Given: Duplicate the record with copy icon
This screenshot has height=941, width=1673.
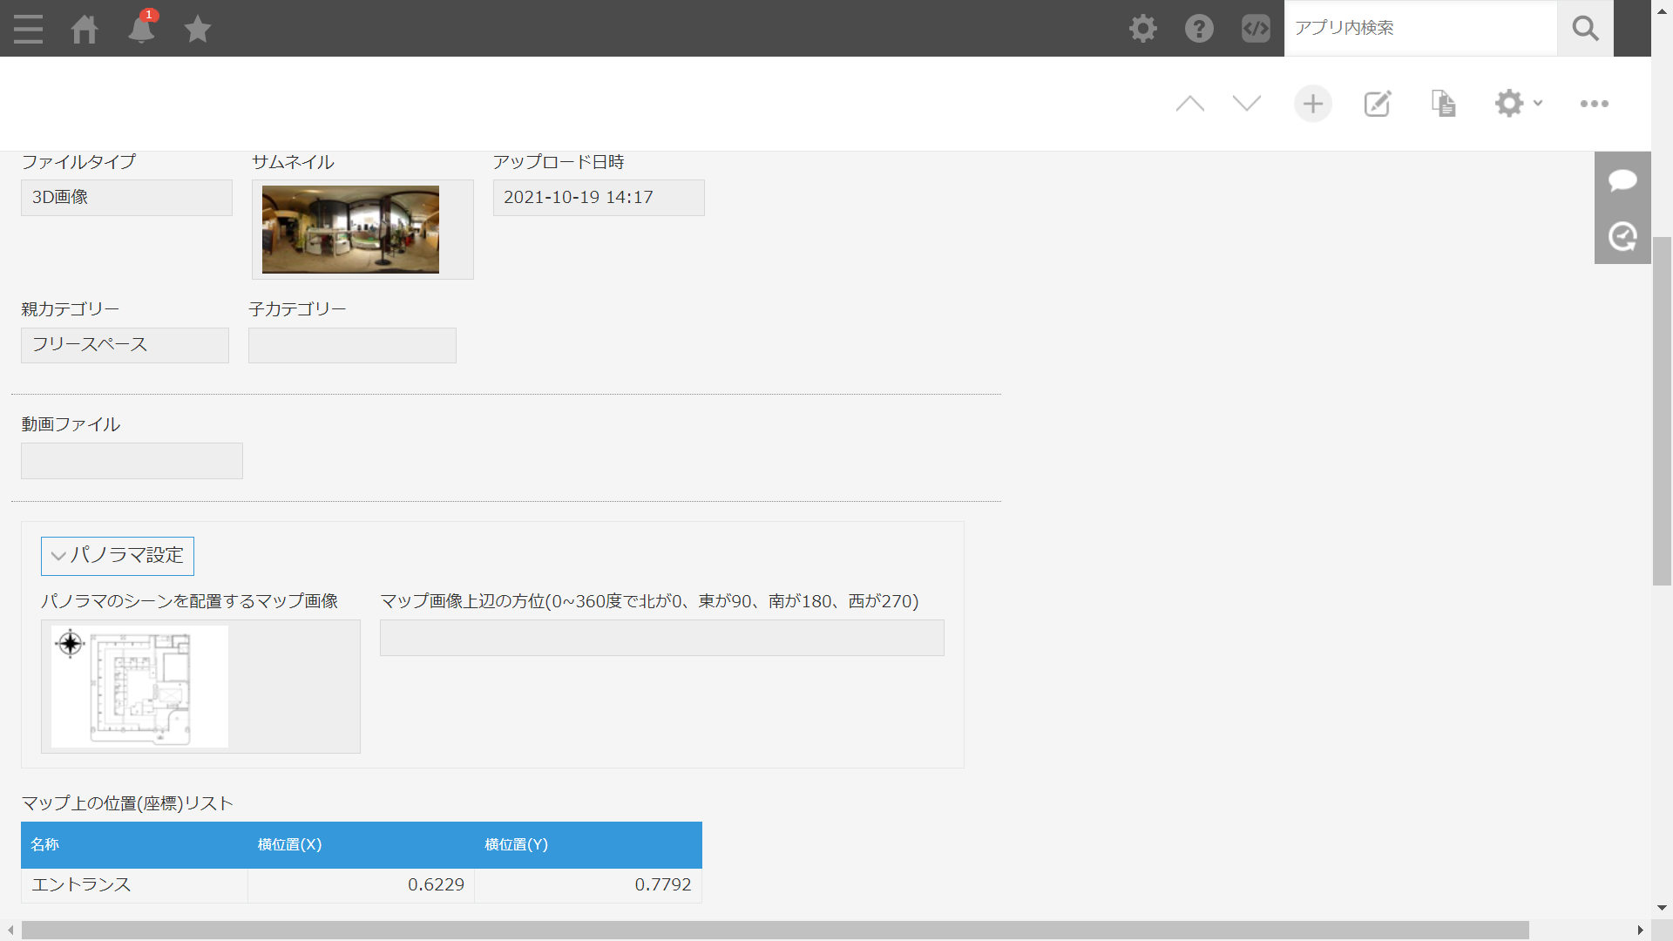Looking at the screenshot, I should (1443, 104).
